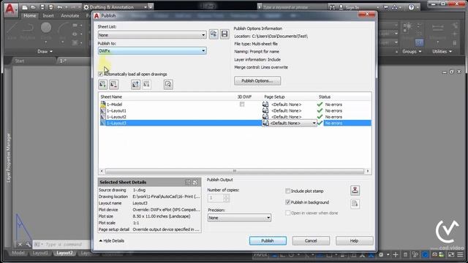Select the 1--Layout2 sheet row
Screen dimensions: 468x263
click(x=235, y=117)
